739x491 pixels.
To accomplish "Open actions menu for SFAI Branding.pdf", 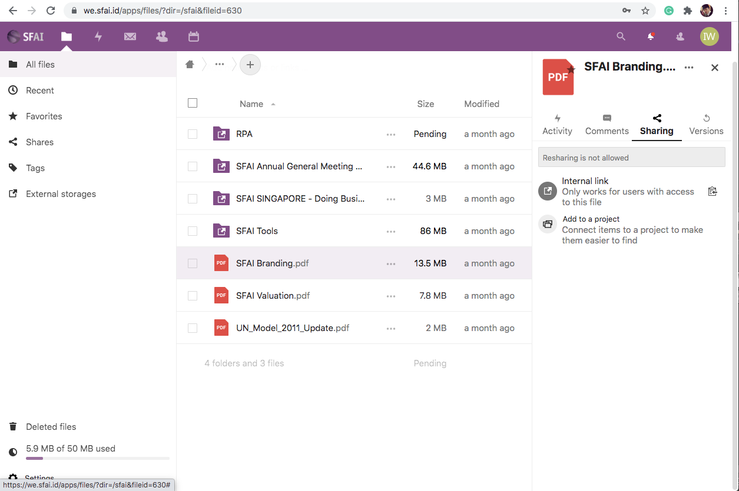I will click(391, 264).
